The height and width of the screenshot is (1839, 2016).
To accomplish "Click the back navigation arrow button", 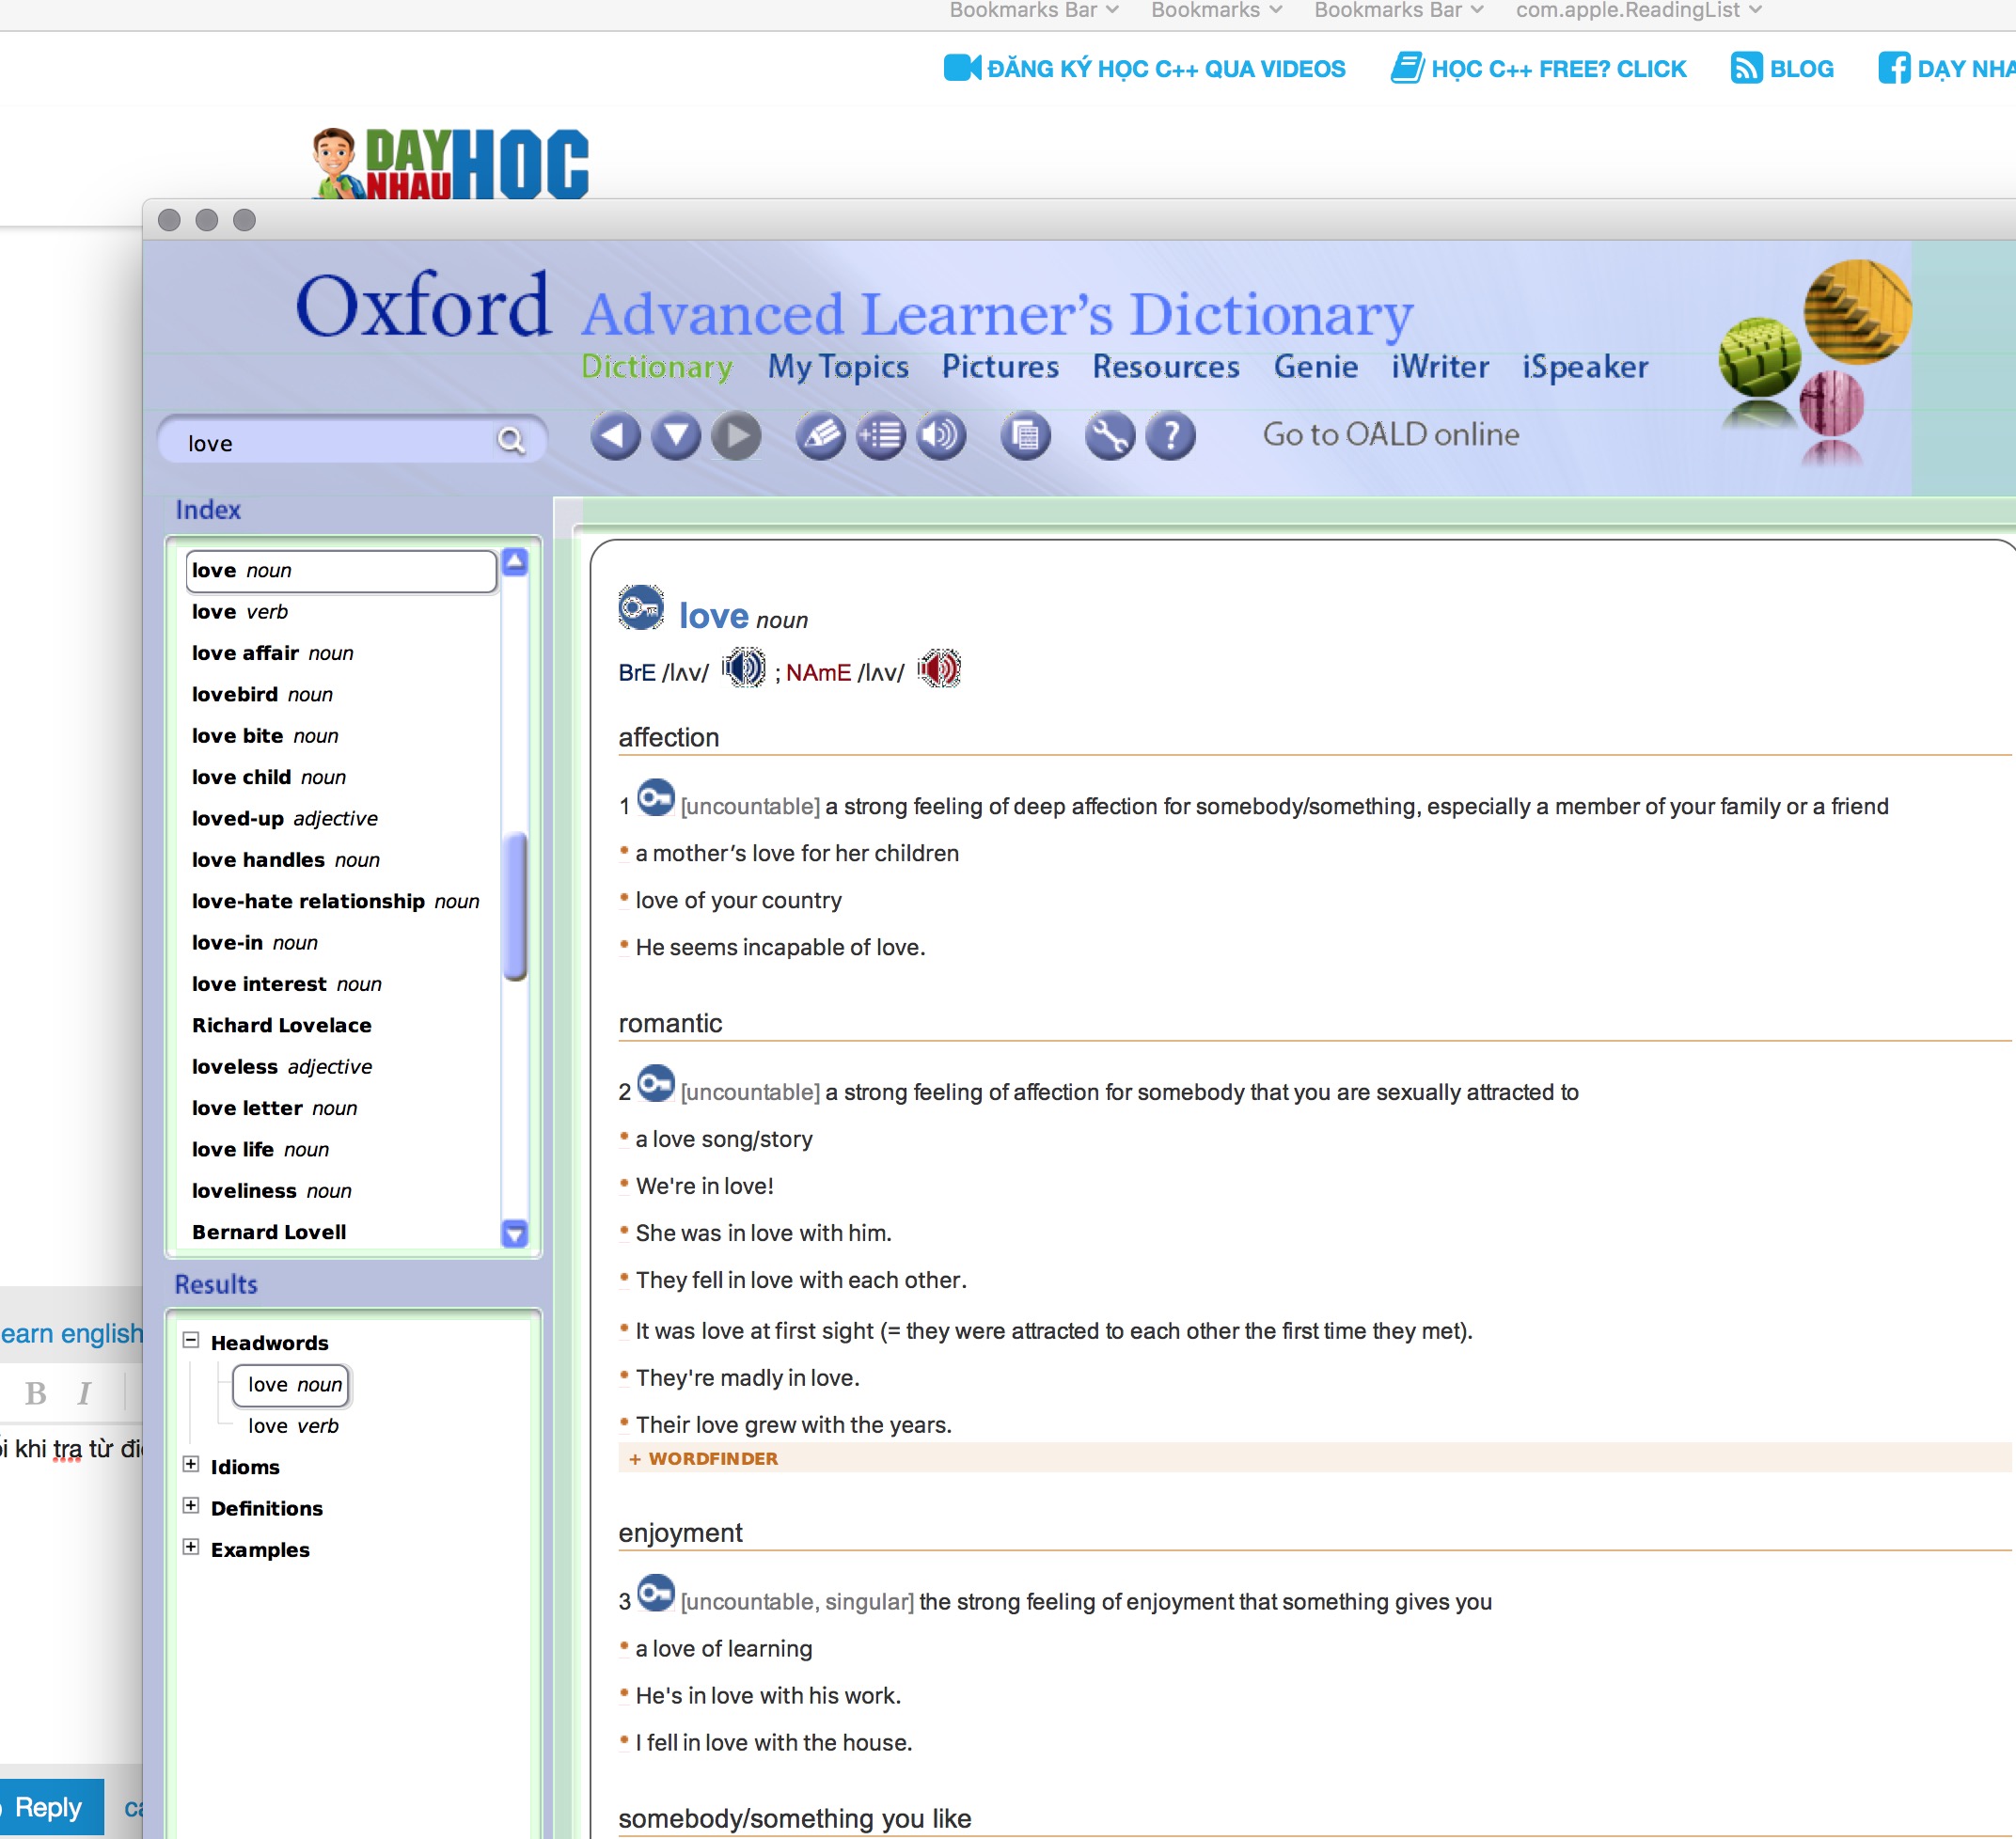I will pos(615,436).
